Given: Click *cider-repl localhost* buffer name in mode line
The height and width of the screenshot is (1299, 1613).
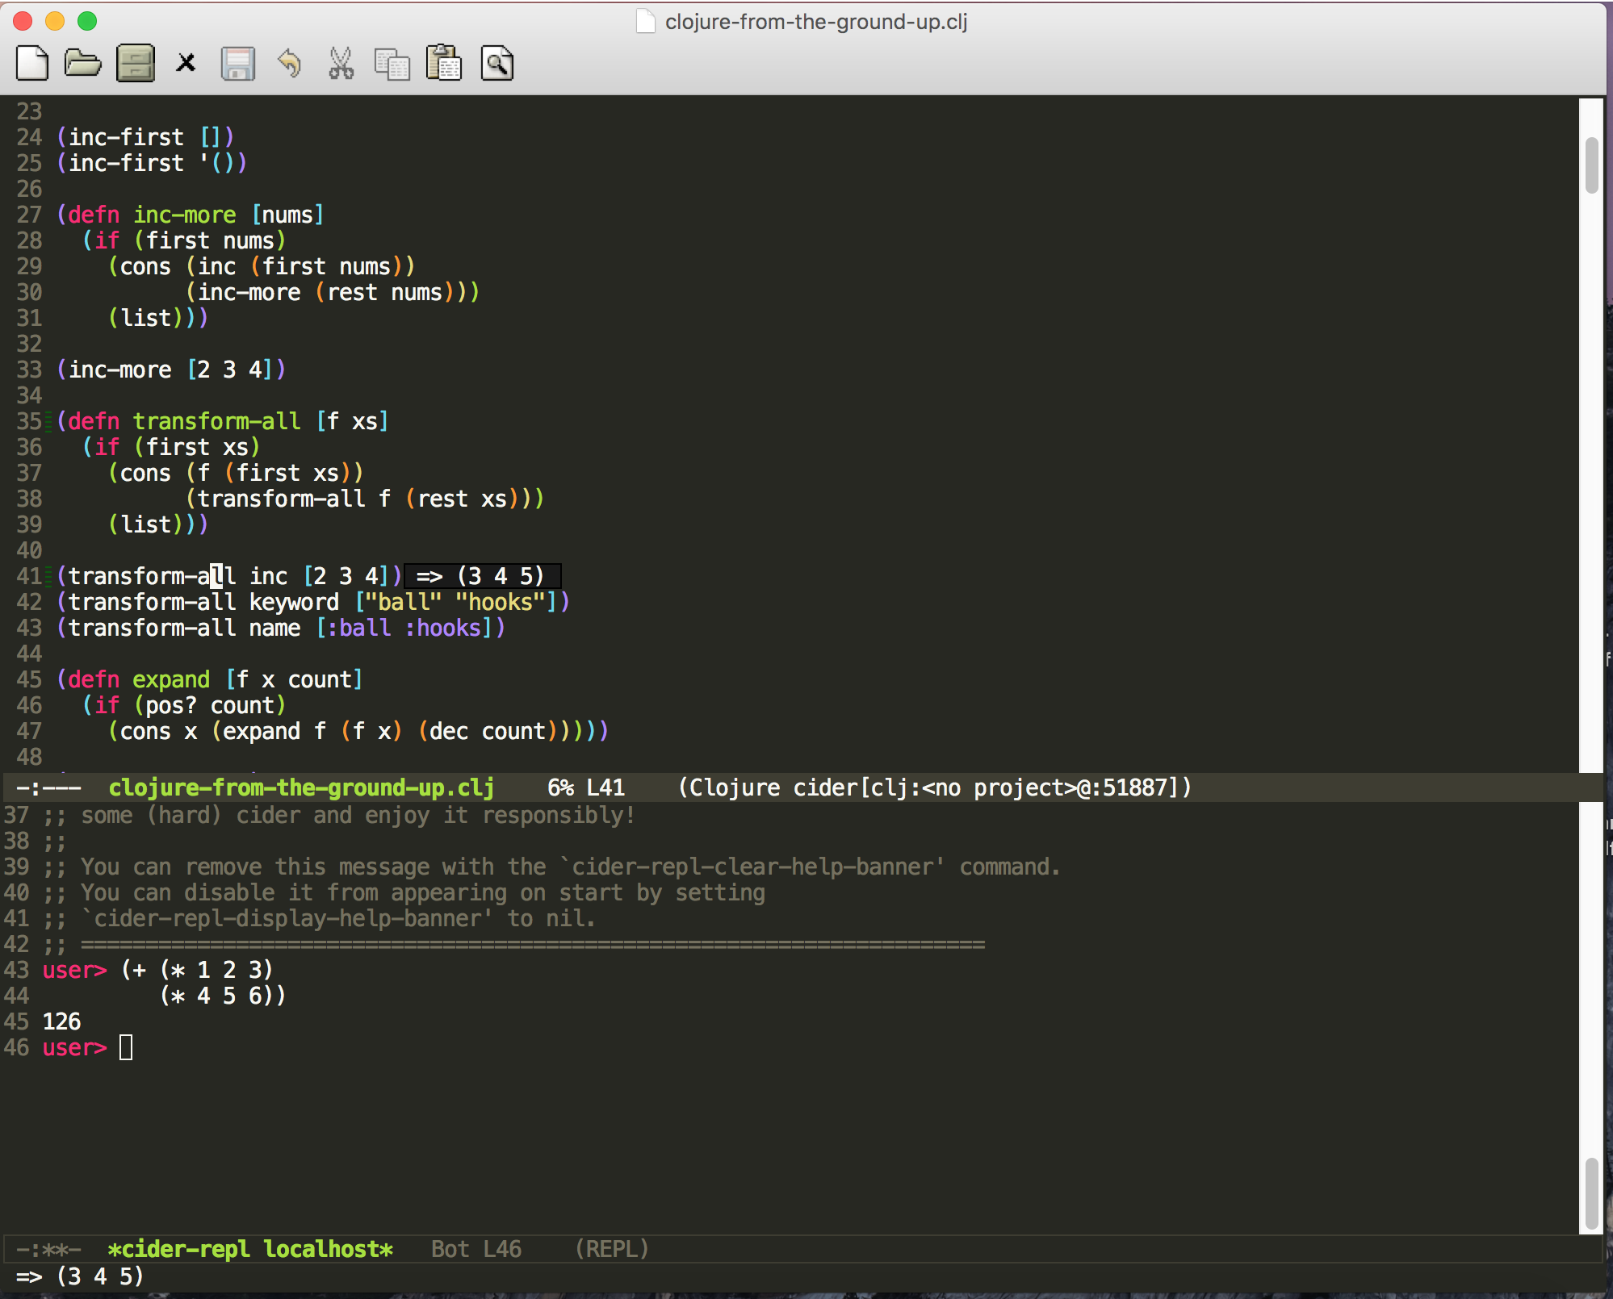Looking at the screenshot, I should [250, 1249].
